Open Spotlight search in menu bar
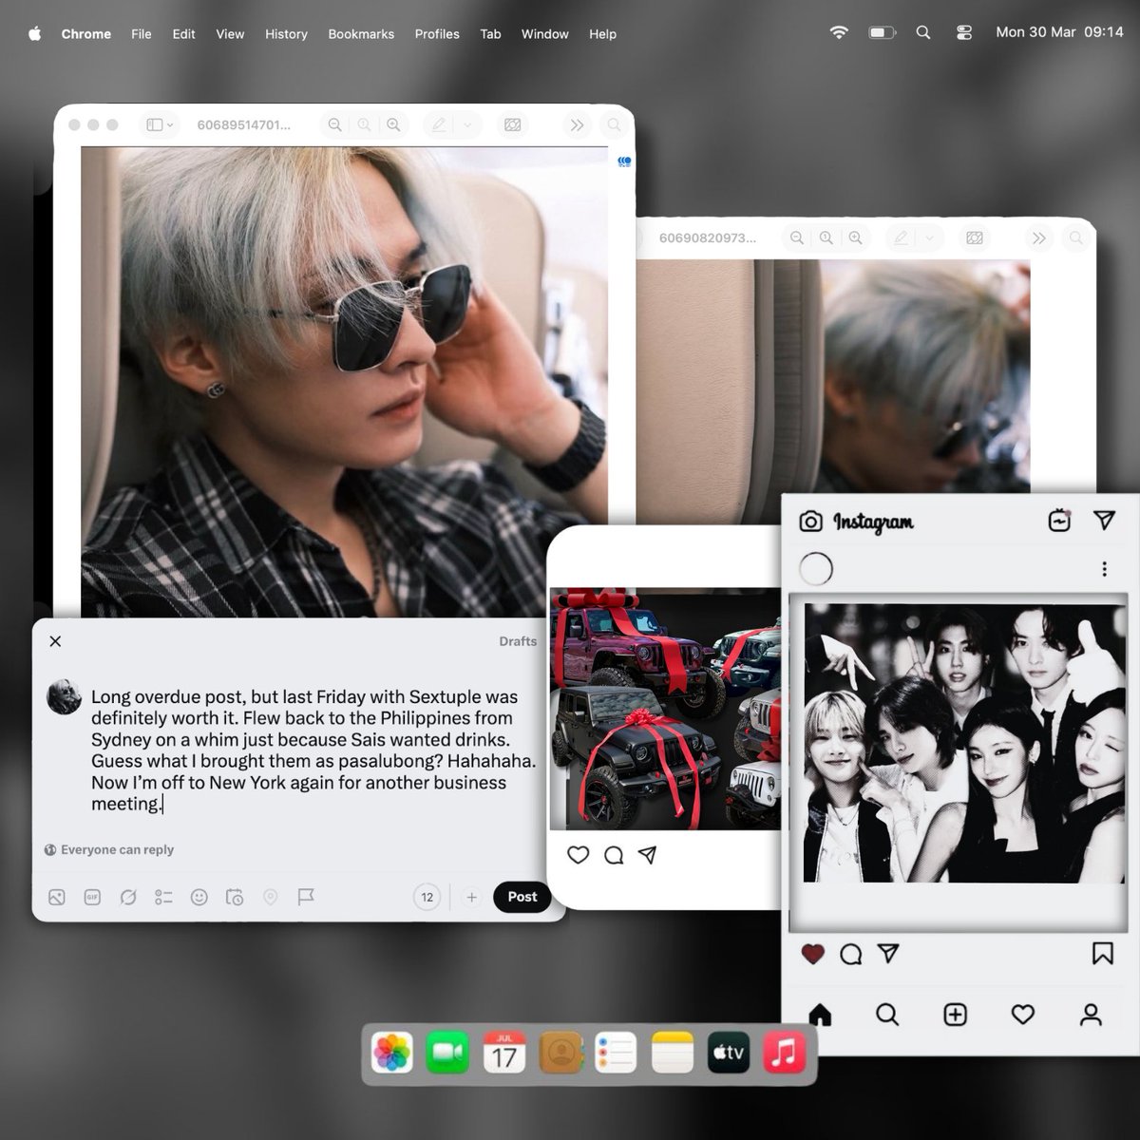 [922, 32]
